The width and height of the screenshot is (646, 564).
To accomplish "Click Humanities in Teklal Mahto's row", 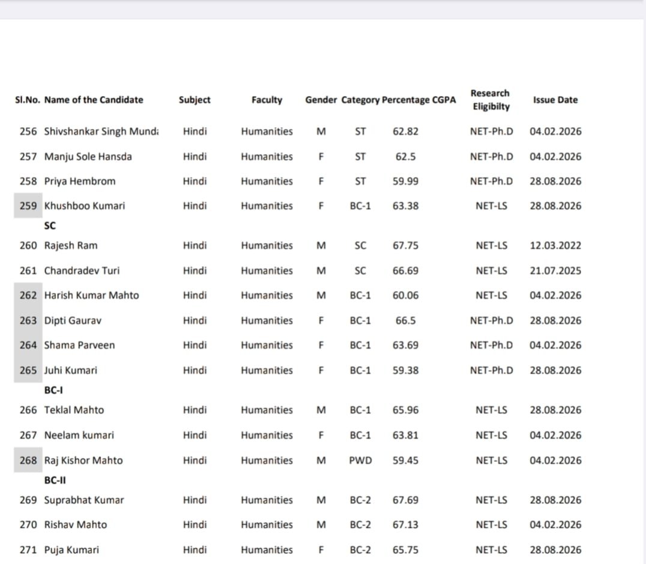I will point(267,410).
